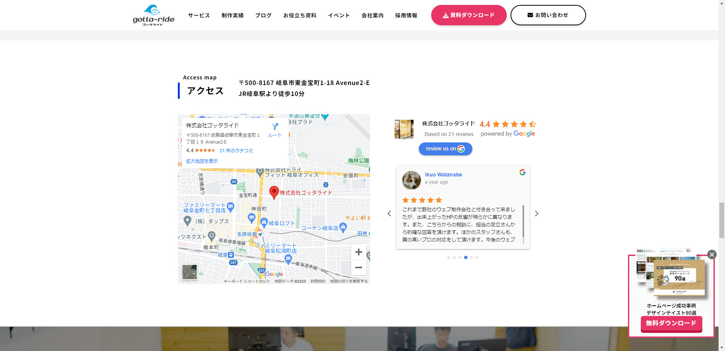This screenshot has height=351, width=725.
Task: Click the 資料ダウンロード button
Action: pos(469,15)
